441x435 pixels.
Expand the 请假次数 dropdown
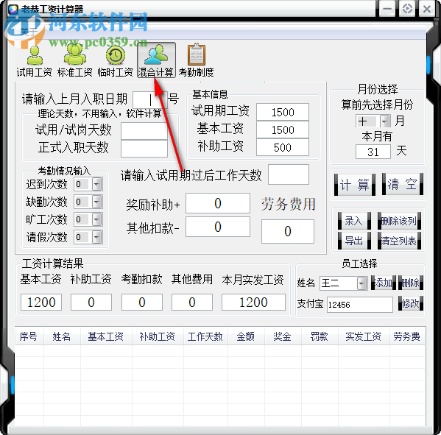96,237
